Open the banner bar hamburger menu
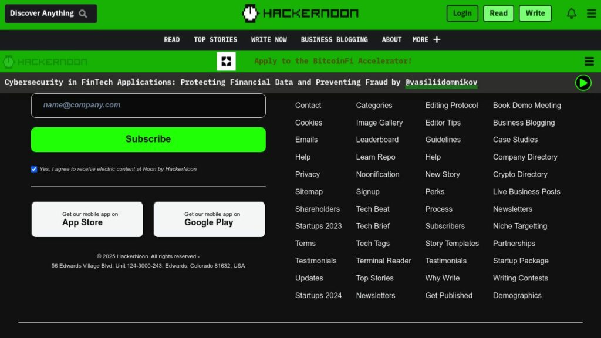 coord(589,61)
